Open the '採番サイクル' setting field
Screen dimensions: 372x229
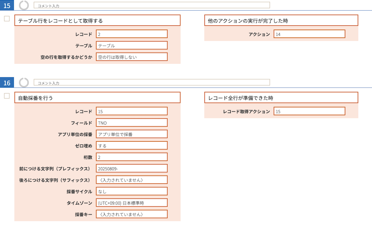(x=132, y=192)
